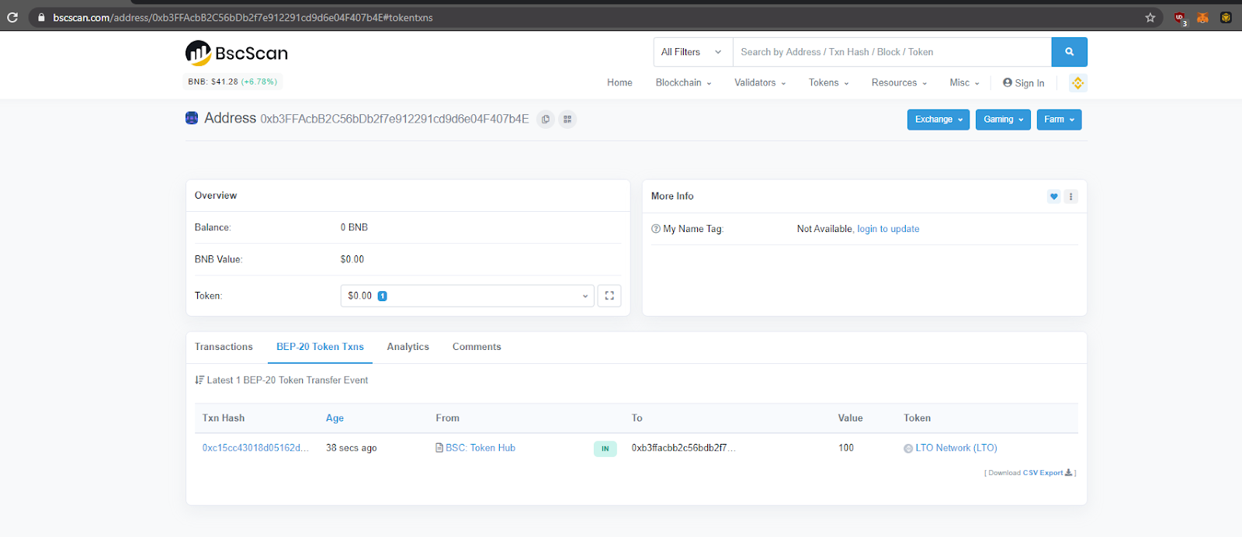This screenshot has width=1242, height=537.
Task: Bookmark this page with the star icon
Action: (1150, 17)
